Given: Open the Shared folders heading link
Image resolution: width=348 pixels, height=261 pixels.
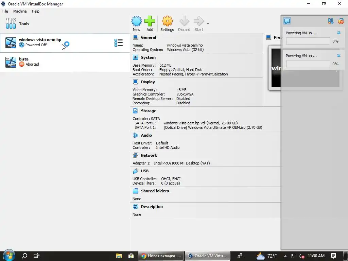Looking at the screenshot, I should [x=155, y=191].
